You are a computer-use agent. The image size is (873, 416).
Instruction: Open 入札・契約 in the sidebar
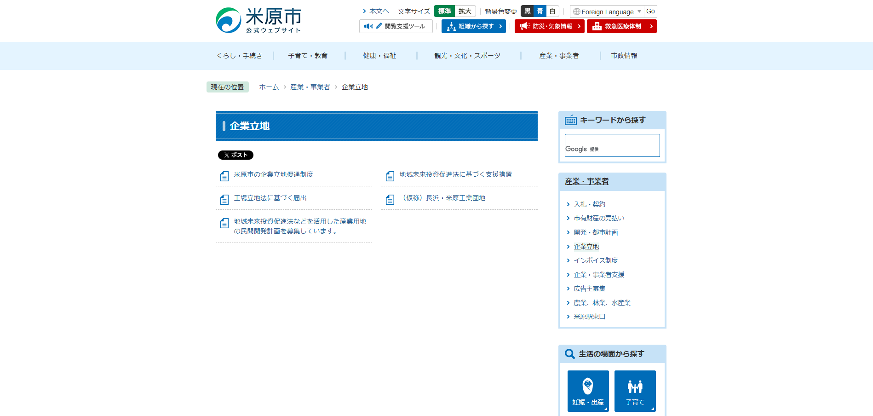pyautogui.click(x=589, y=204)
